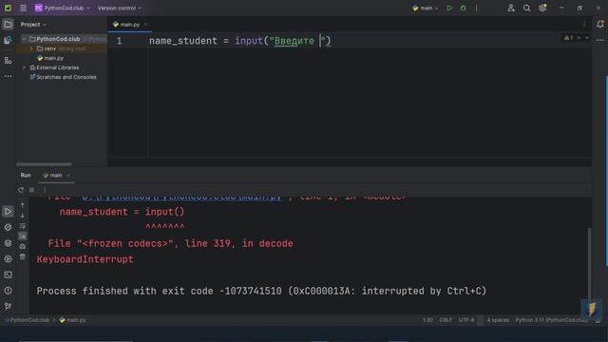Click main.py breadcrumb in status bar
Image resolution: width=608 pixels, height=342 pixels.
73,320
